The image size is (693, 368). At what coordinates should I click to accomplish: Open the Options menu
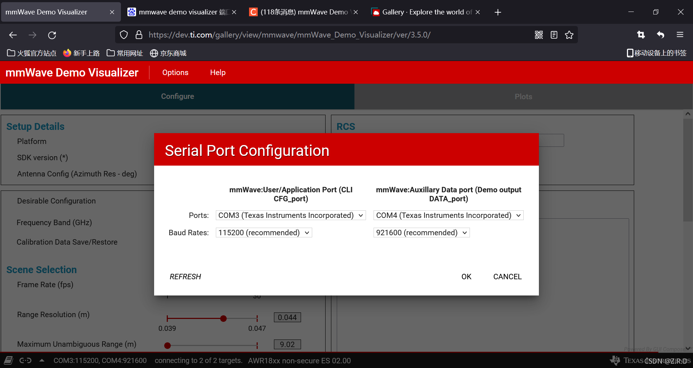[x=175, y=73]
